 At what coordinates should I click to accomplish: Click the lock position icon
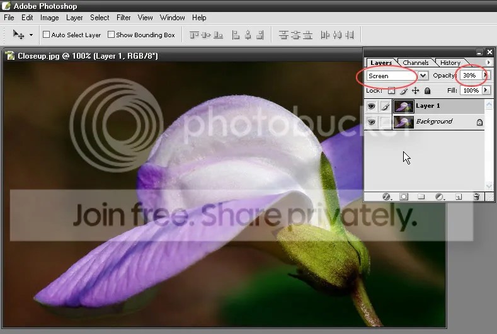[415, 91]
